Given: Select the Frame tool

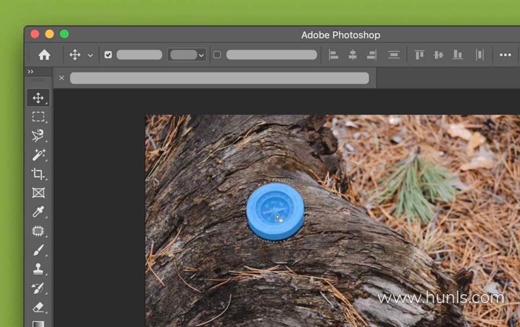Looking at the screenshot, I should coord(38,192).
